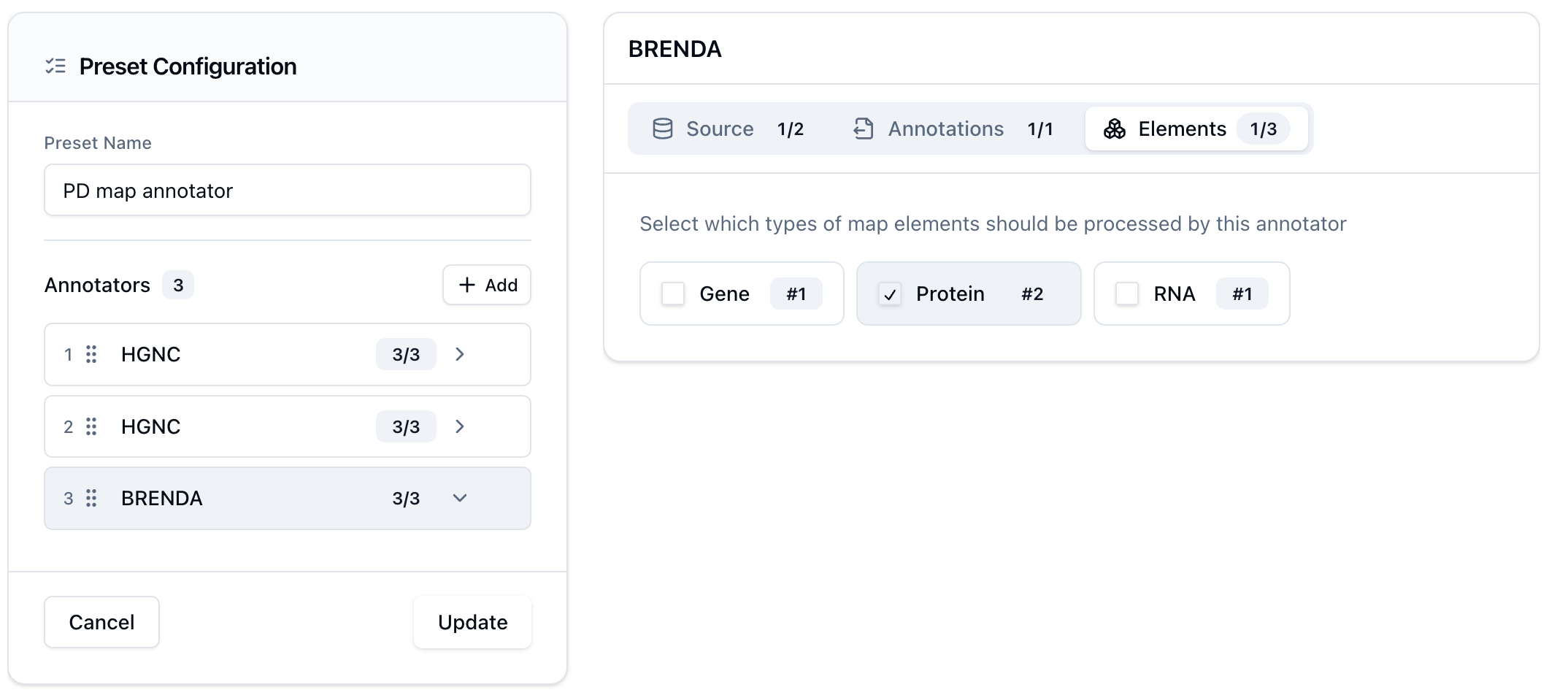Click the document icon in Annotations tab

864,129
